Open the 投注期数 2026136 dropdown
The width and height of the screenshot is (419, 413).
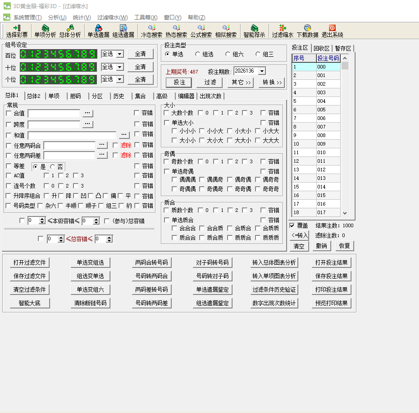[262, 71]
